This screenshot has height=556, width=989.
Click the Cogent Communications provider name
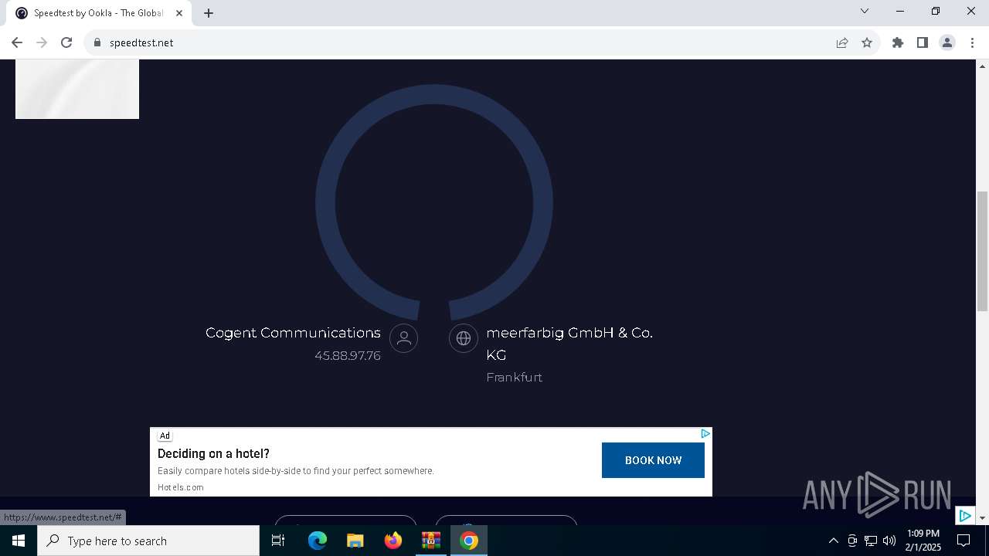293,333
